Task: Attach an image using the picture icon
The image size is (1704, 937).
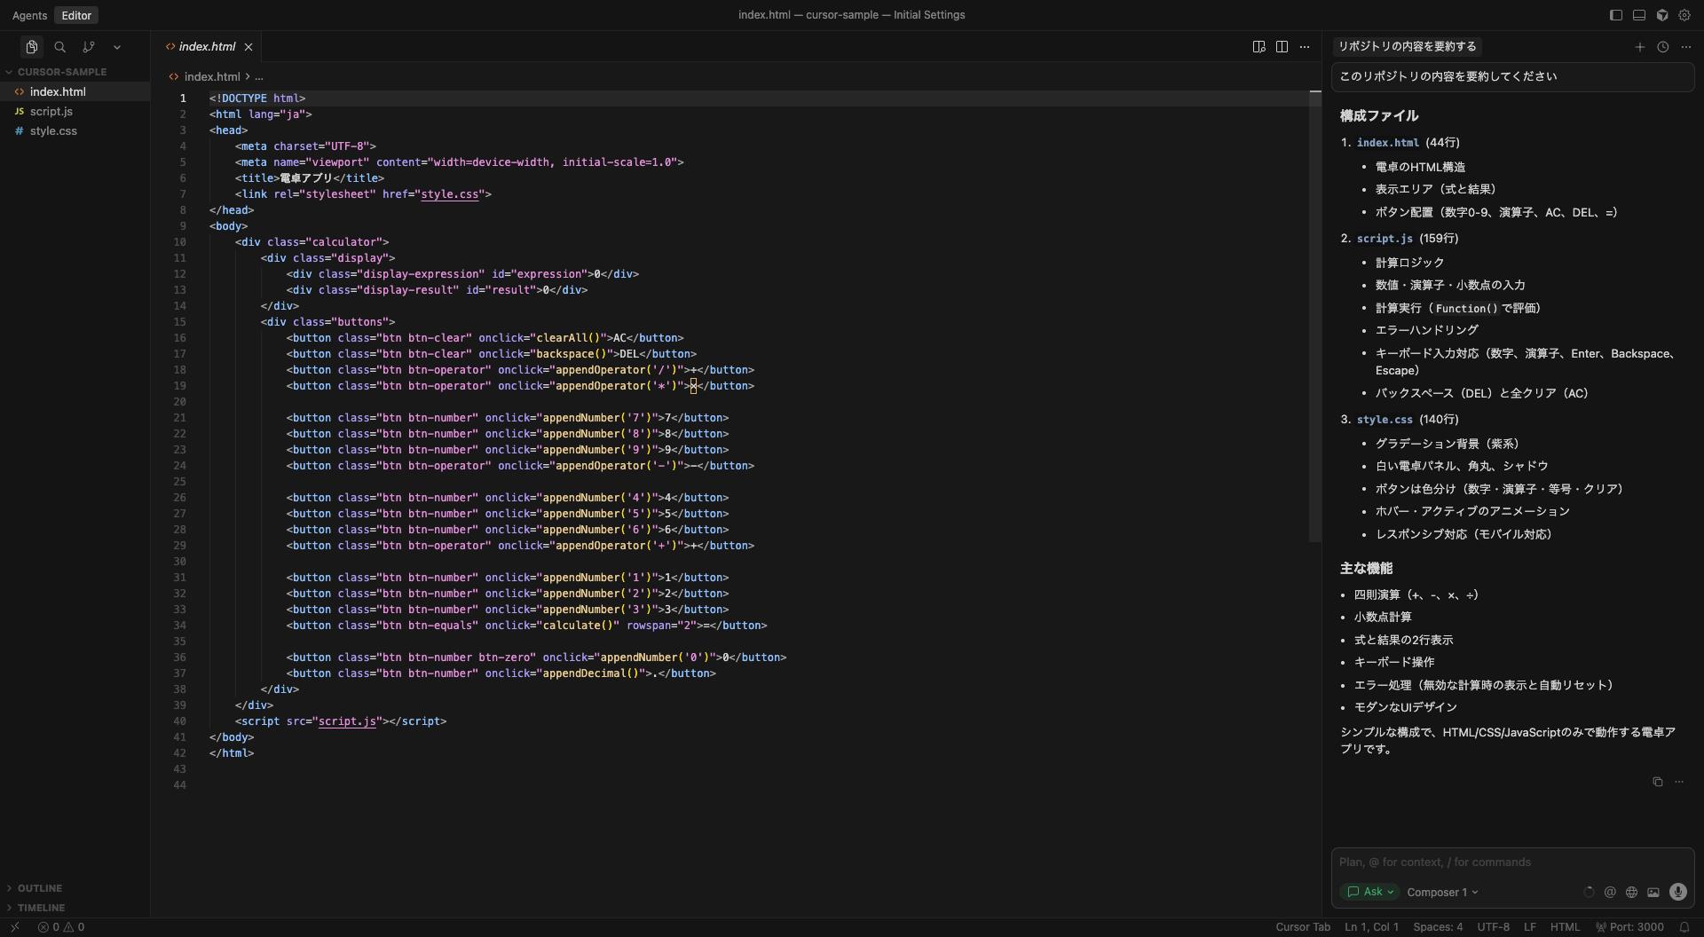Action: [1653, 893]
